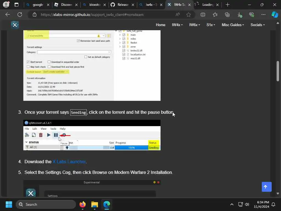Close the google tab

pyautogui.click(x=48, y=5)
